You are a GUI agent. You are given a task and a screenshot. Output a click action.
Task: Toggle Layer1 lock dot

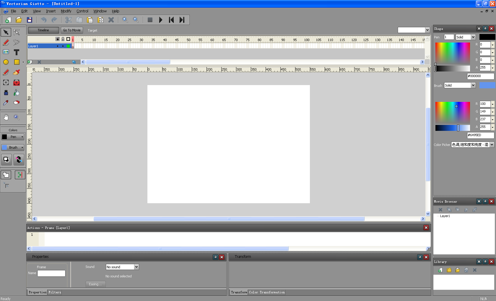coord(63,46)
